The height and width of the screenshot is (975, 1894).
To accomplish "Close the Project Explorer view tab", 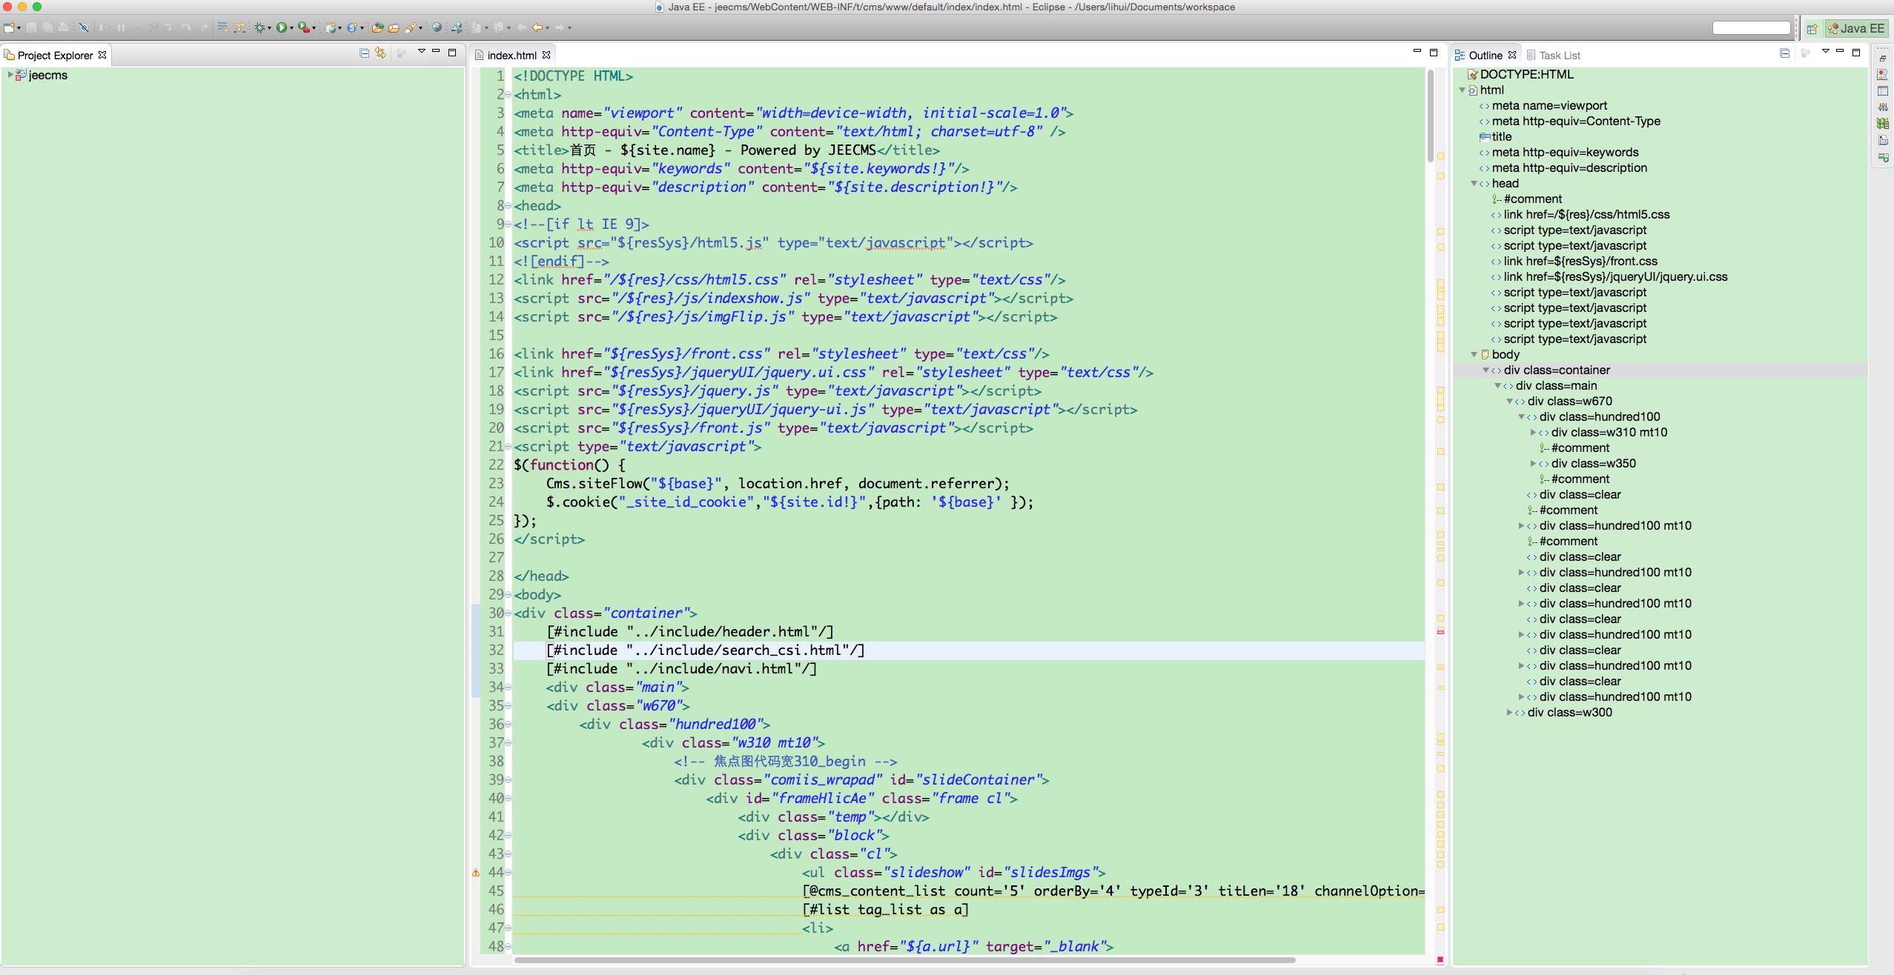I will tap(102, 55).
